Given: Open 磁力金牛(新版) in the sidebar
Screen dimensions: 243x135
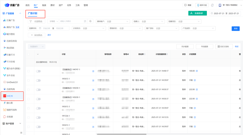Looking at the screenshot, I should (x=11, y=68).
